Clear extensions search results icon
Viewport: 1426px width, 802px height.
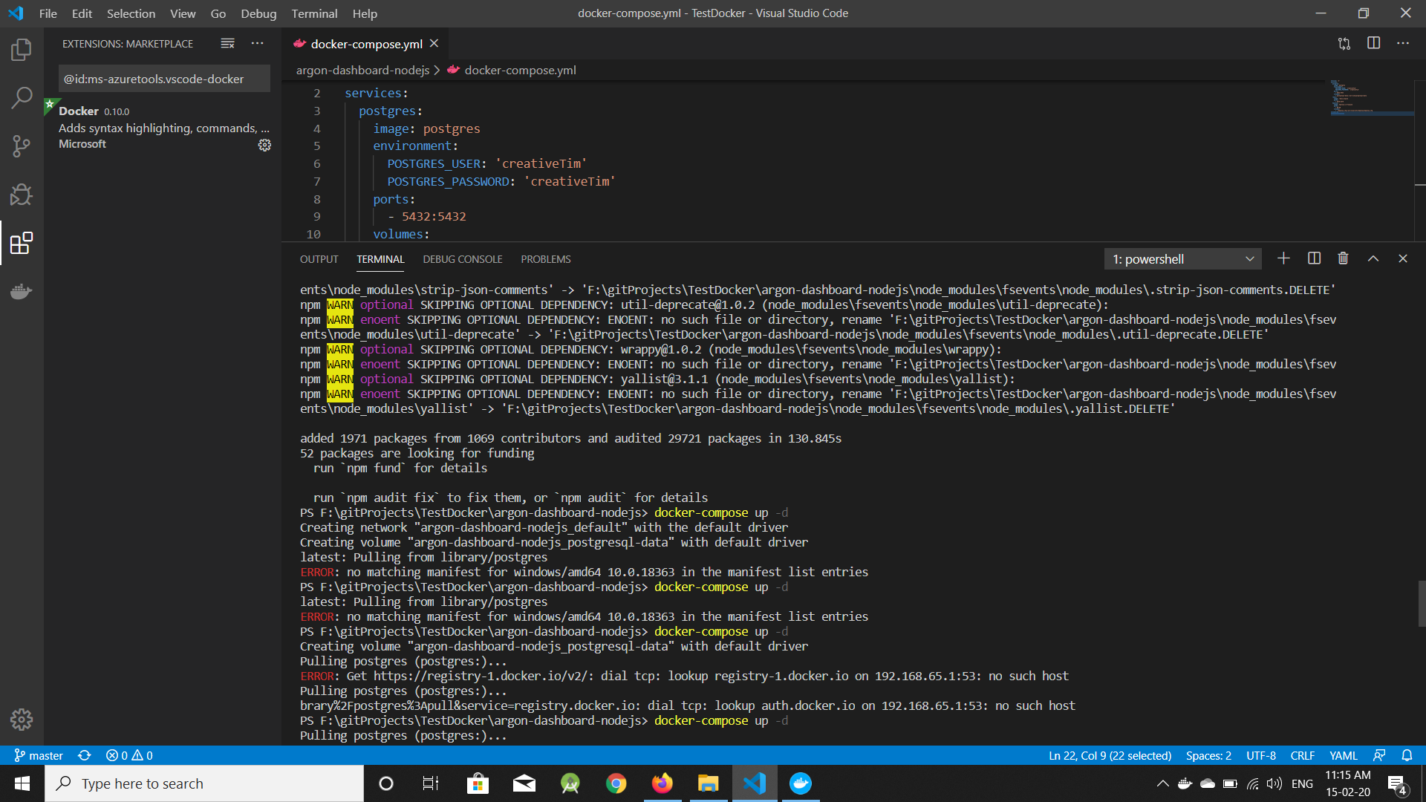pyautogui.click(x=227, y=44)
